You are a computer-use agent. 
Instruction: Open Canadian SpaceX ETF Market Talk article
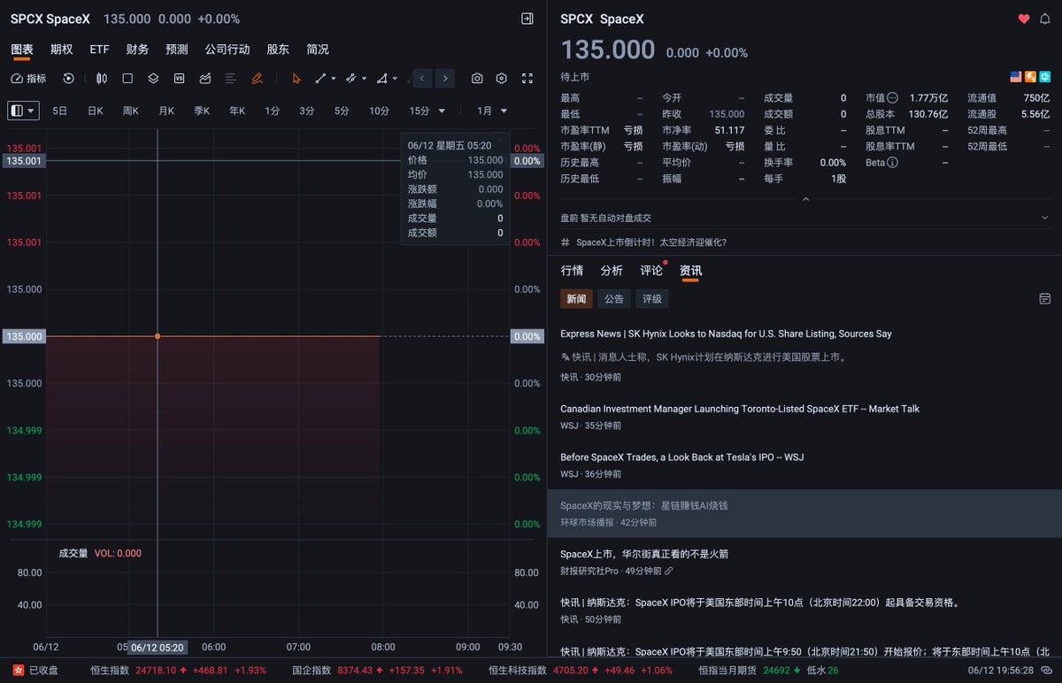pyautogui.click(x=740, y=409)
